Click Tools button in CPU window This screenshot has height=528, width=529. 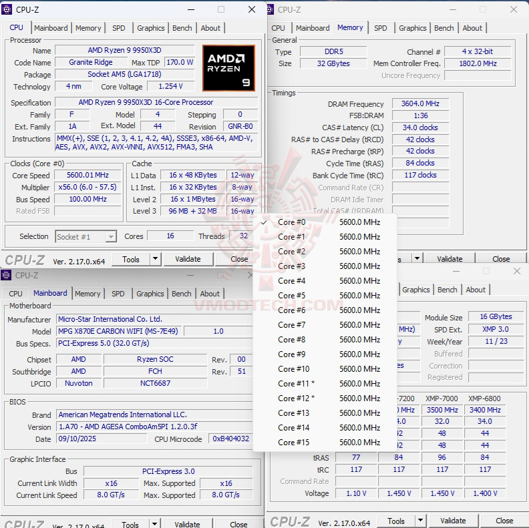(130, 259)
